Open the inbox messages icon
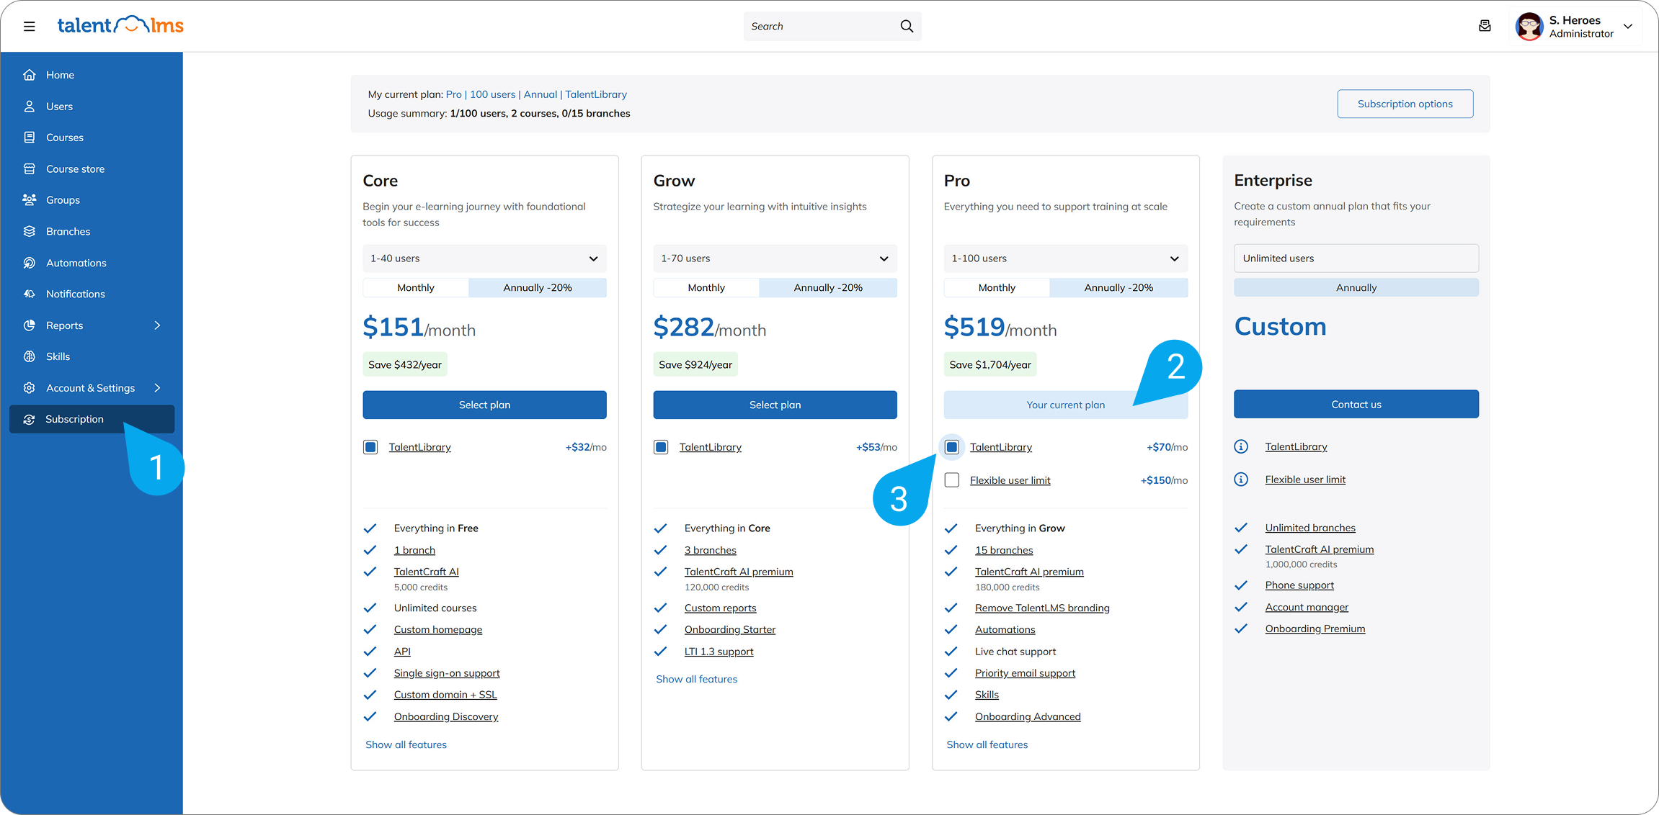This screenshot has width=1659, height=815. pos(1485,26)
